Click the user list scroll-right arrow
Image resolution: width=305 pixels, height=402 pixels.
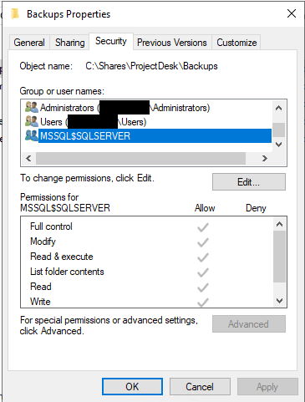click(264, 159)
